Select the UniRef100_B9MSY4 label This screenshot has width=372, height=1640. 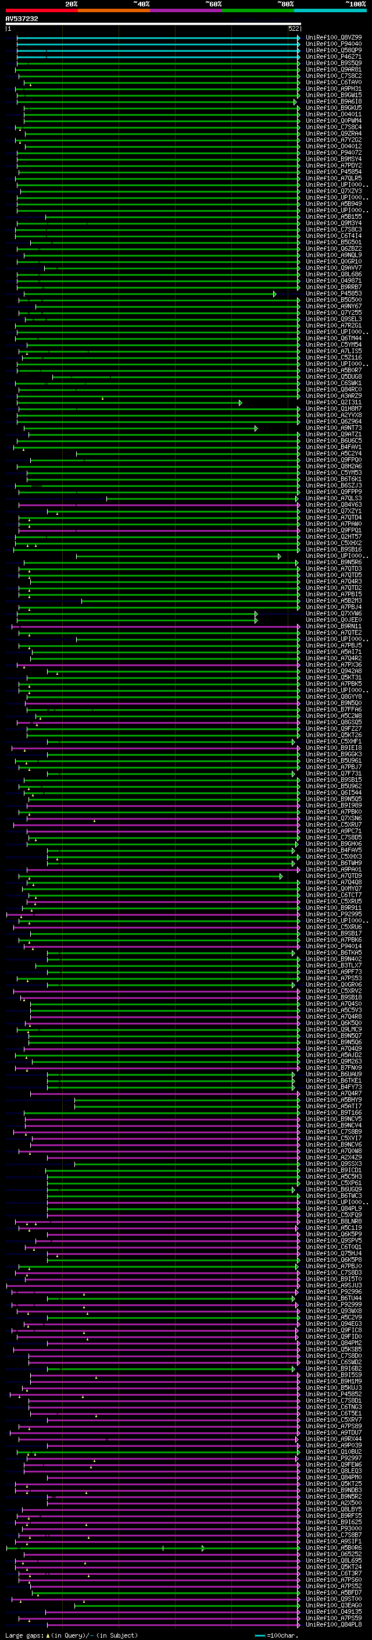[x=333, y=159]
